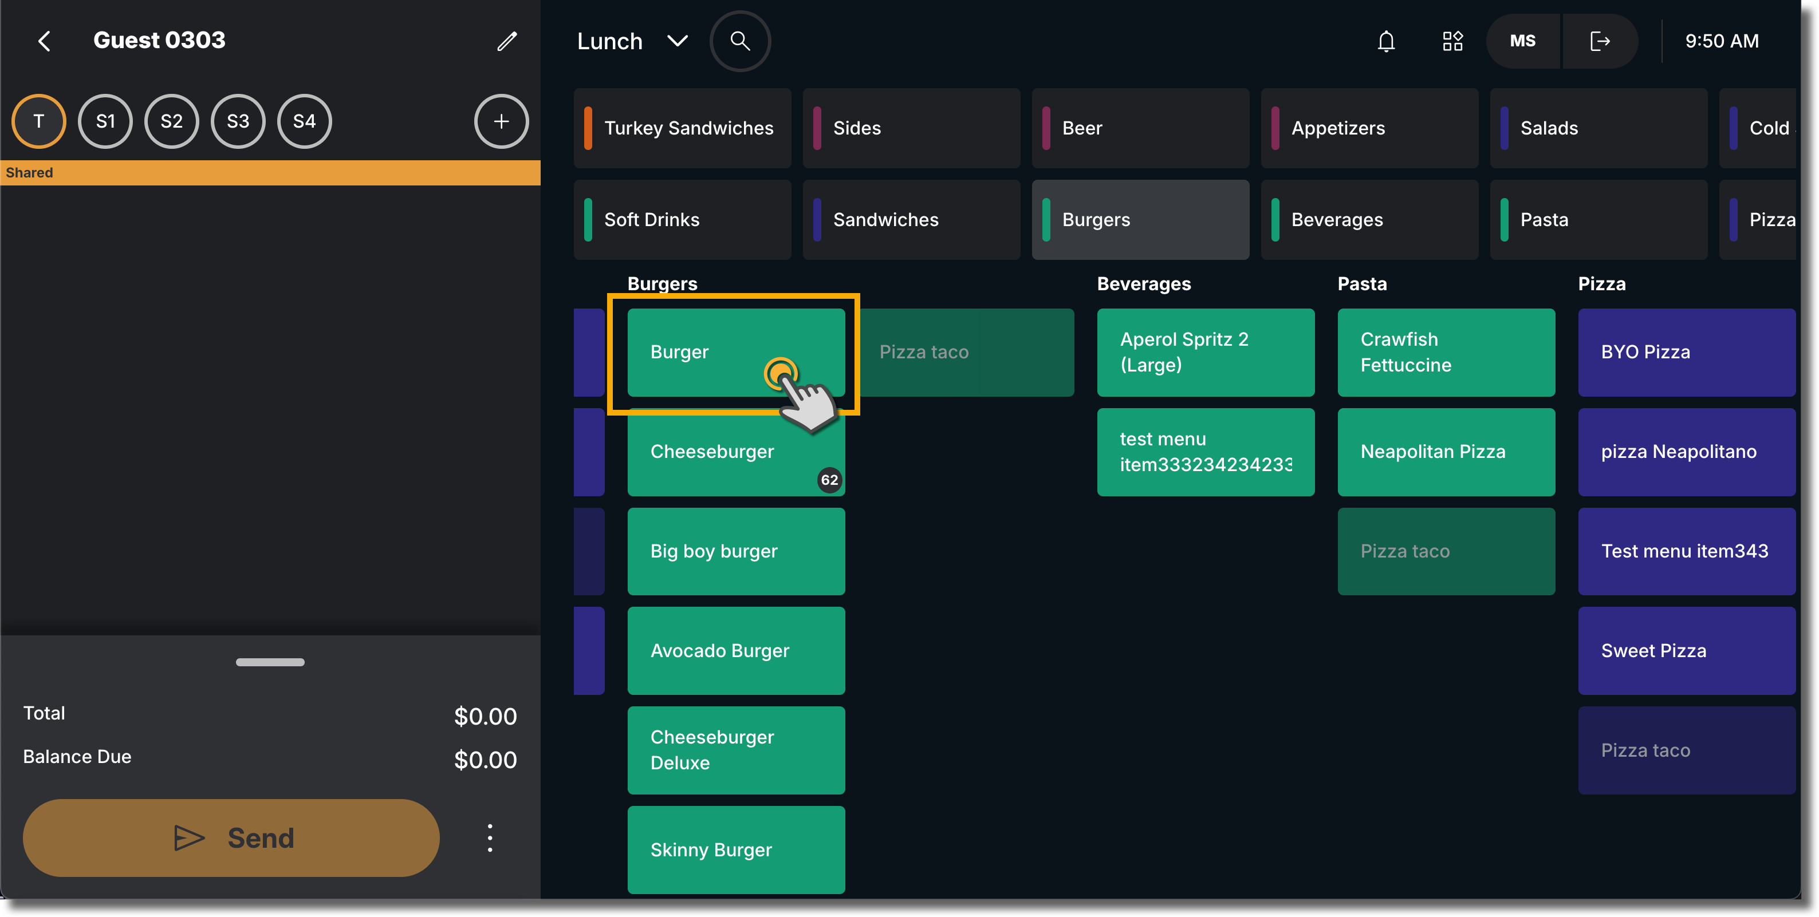Viewport: 1819px width, 917px height.
Task: Open the Pizza category tile
Action: pos(1758,220)
